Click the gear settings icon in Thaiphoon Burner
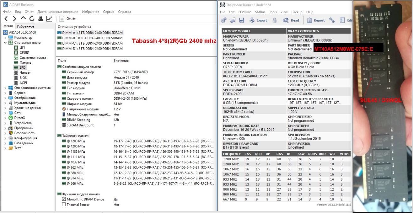This screenshot has width=413, height=213. 224,20
